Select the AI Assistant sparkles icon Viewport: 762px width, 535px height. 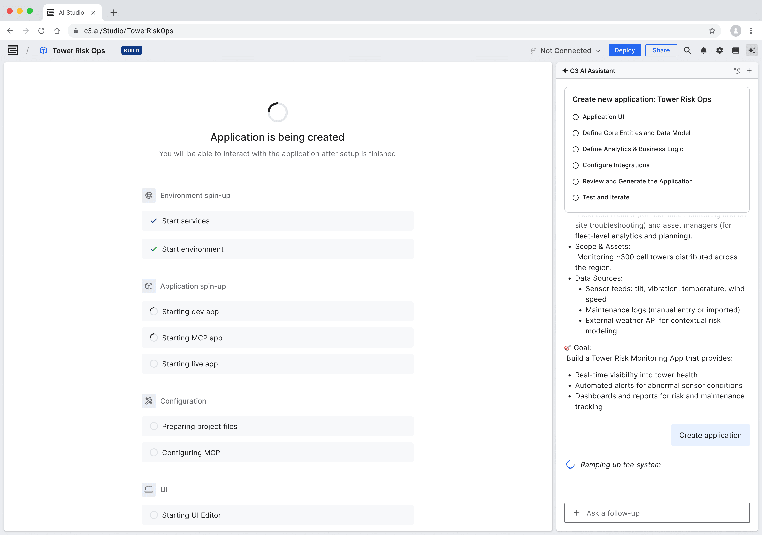(x=752, y=50)
